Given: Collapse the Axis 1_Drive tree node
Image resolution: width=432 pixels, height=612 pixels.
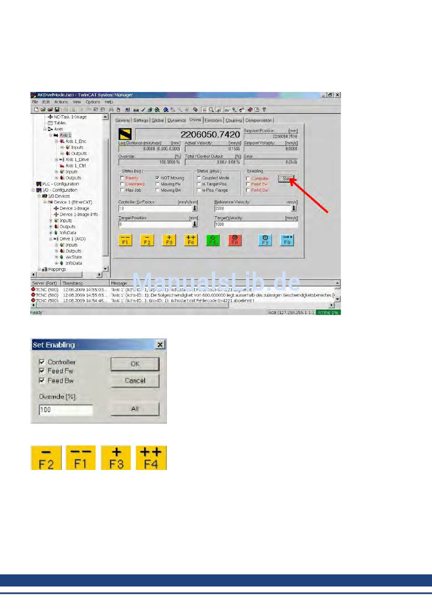Looking at the screenshot, I should [56, 160].
